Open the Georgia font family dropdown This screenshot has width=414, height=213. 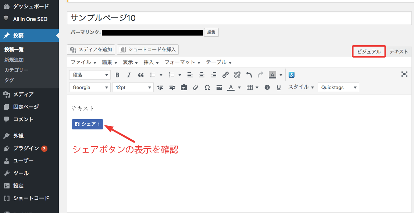point(90,88)
